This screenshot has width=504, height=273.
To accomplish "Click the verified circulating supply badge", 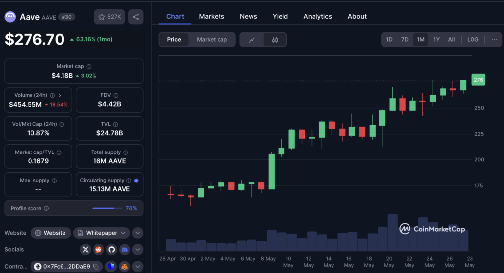I will (x=136, y=181).
